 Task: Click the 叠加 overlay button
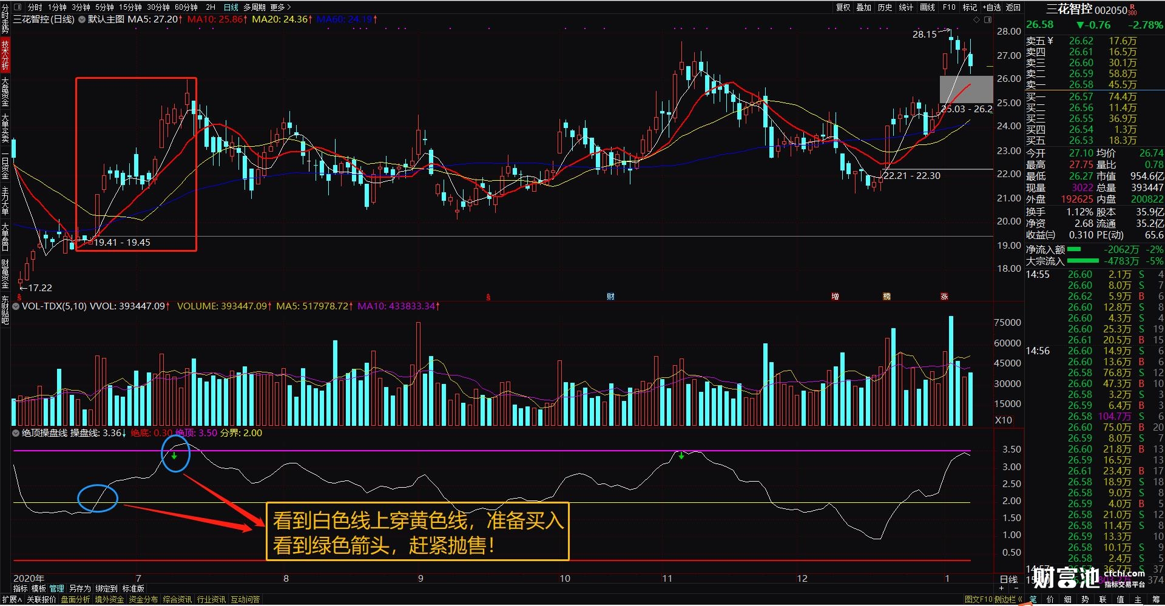pyautogui.click(x=864, y=7)
